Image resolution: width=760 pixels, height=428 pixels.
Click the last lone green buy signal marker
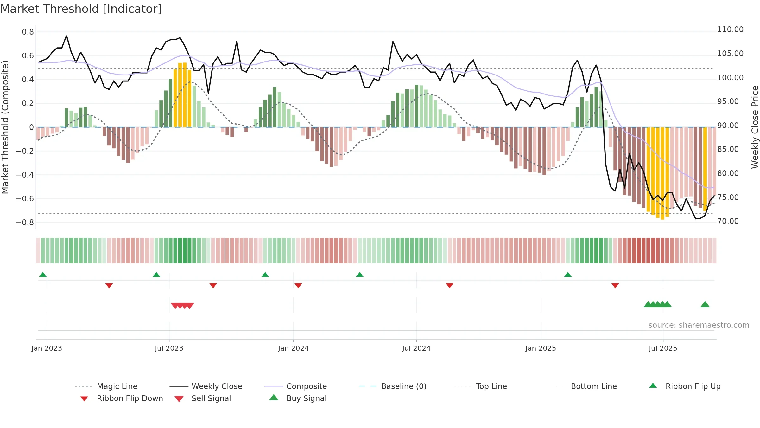point(705,304)
